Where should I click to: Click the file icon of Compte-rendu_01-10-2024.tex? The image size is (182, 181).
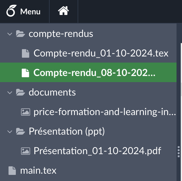coord(26,53)
